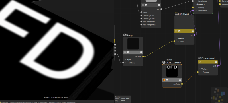Screen dimensions: 228x103
Task: Click the range remap node's out port
Action: [161, 9]
